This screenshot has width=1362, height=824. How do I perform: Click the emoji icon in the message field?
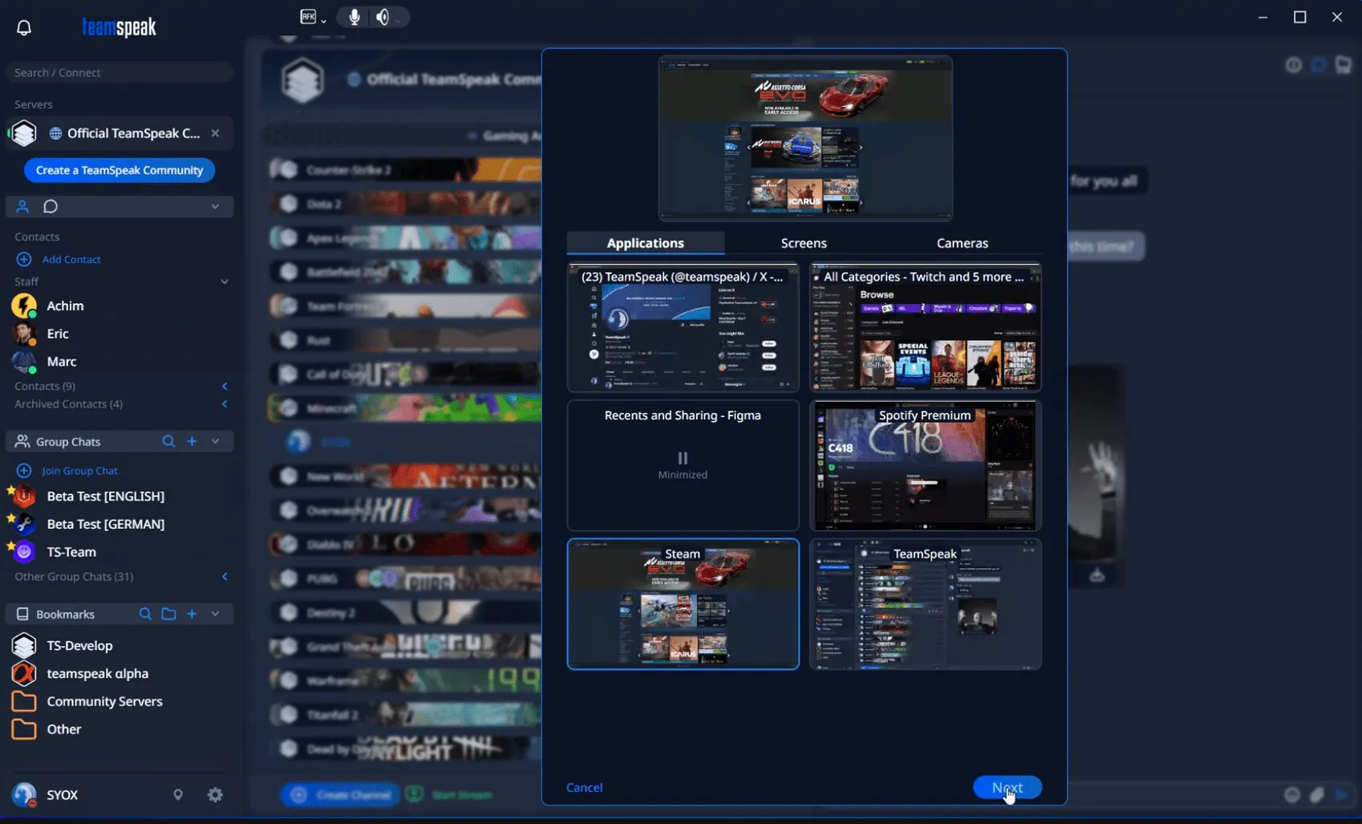1291,794
